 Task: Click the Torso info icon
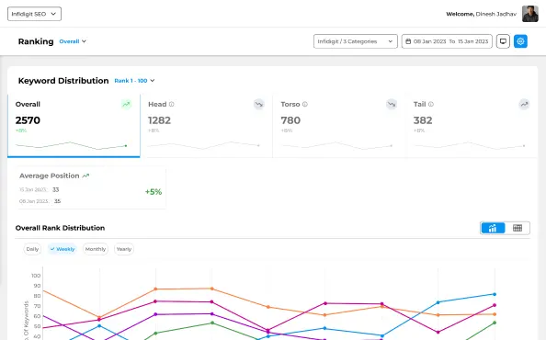(304, 104)
